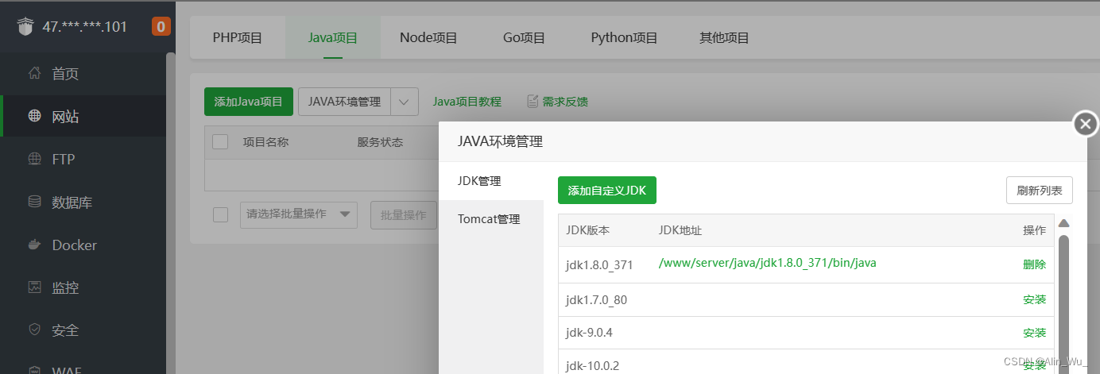Click the 批量操作 button

tap(404, 214)
